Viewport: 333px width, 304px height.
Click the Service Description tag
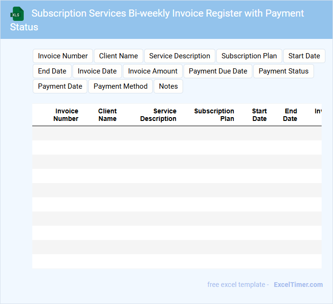click(179, 56)
